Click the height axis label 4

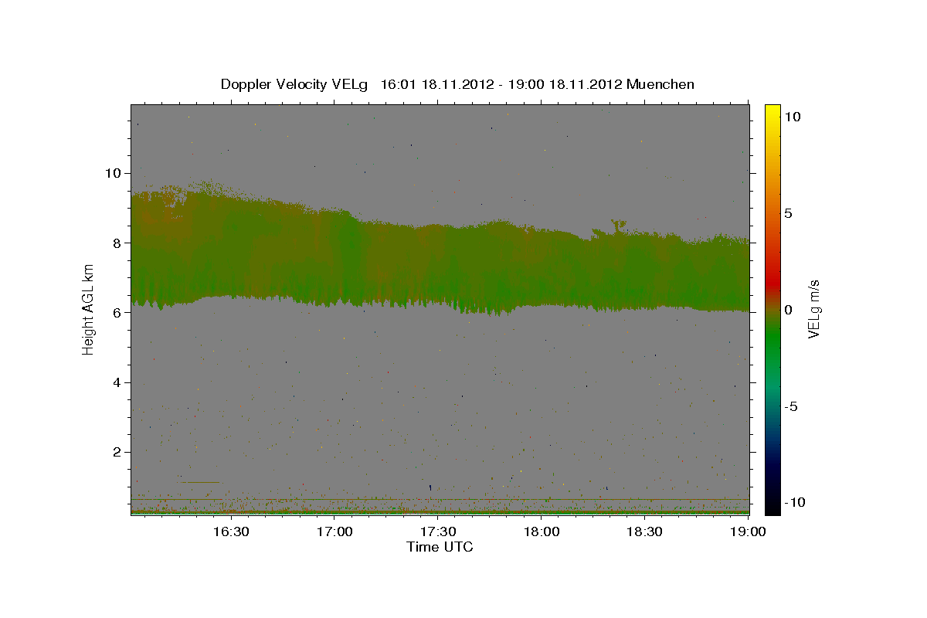(x=117, y=382)
